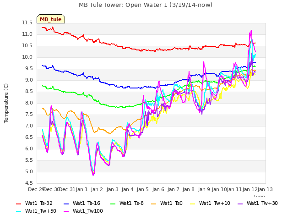Click the Jan 6 x-axis date label

pyautogui.click(x=158, y=189)
